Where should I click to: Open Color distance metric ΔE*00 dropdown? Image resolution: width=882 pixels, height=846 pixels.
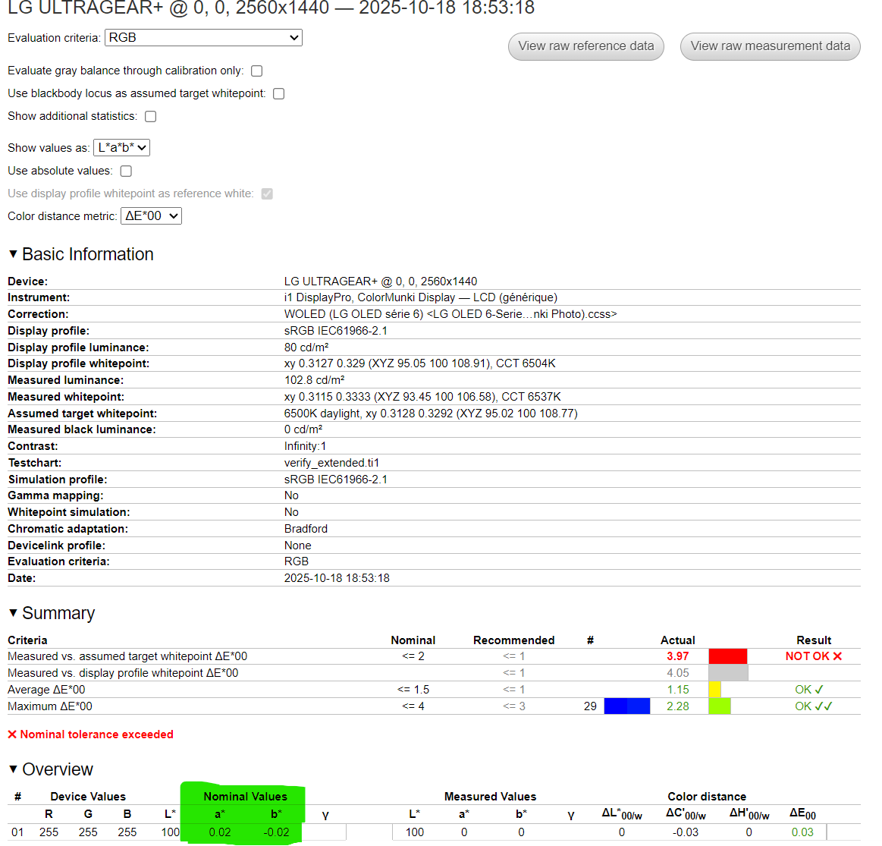152,216
